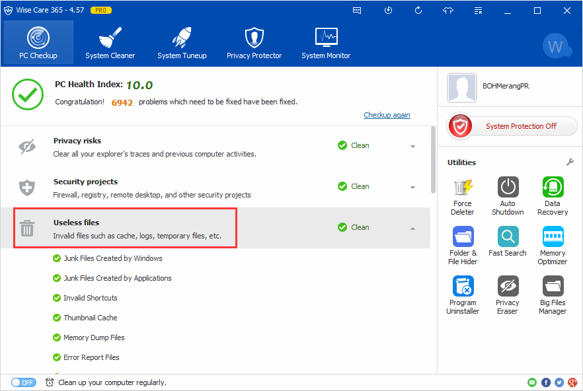Image resolution: width=583 pixels, height=391 pixels.
Task: Click the PC Health Index 10.0 score
Action: [139, 85]
